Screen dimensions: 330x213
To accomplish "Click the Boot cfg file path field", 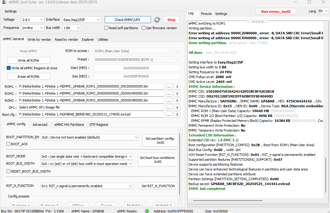I will pyautogui.click(x=91, y=115).
